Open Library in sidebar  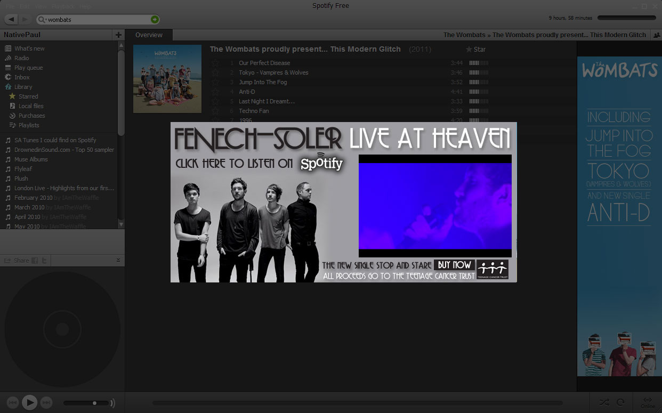pyautogui.click(x=23, y=87)
